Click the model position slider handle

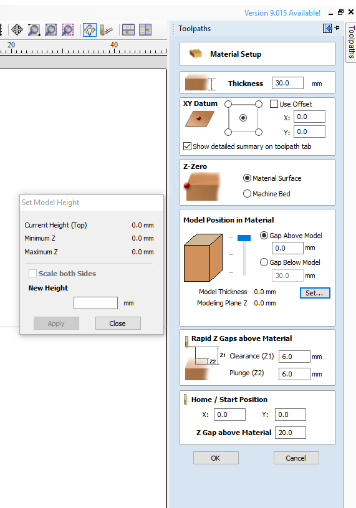[244, 238]
